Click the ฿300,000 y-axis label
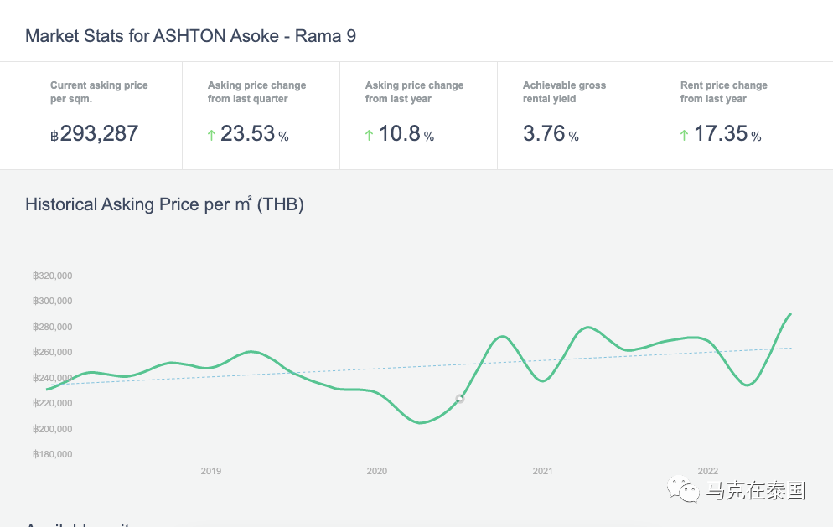833x527 pixels. point(53,301)
